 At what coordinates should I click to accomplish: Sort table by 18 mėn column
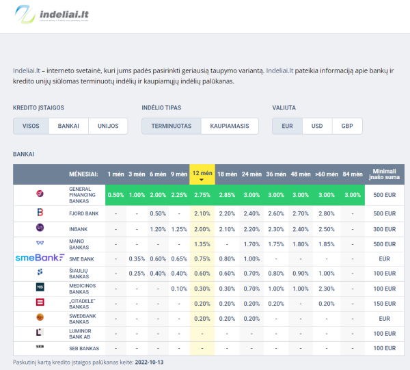[x=227, y=174]
